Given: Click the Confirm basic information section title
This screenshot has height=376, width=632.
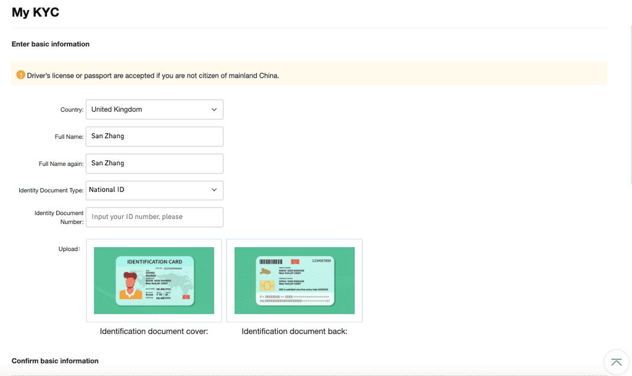Looking at the screenshot, I should [55, 361].
